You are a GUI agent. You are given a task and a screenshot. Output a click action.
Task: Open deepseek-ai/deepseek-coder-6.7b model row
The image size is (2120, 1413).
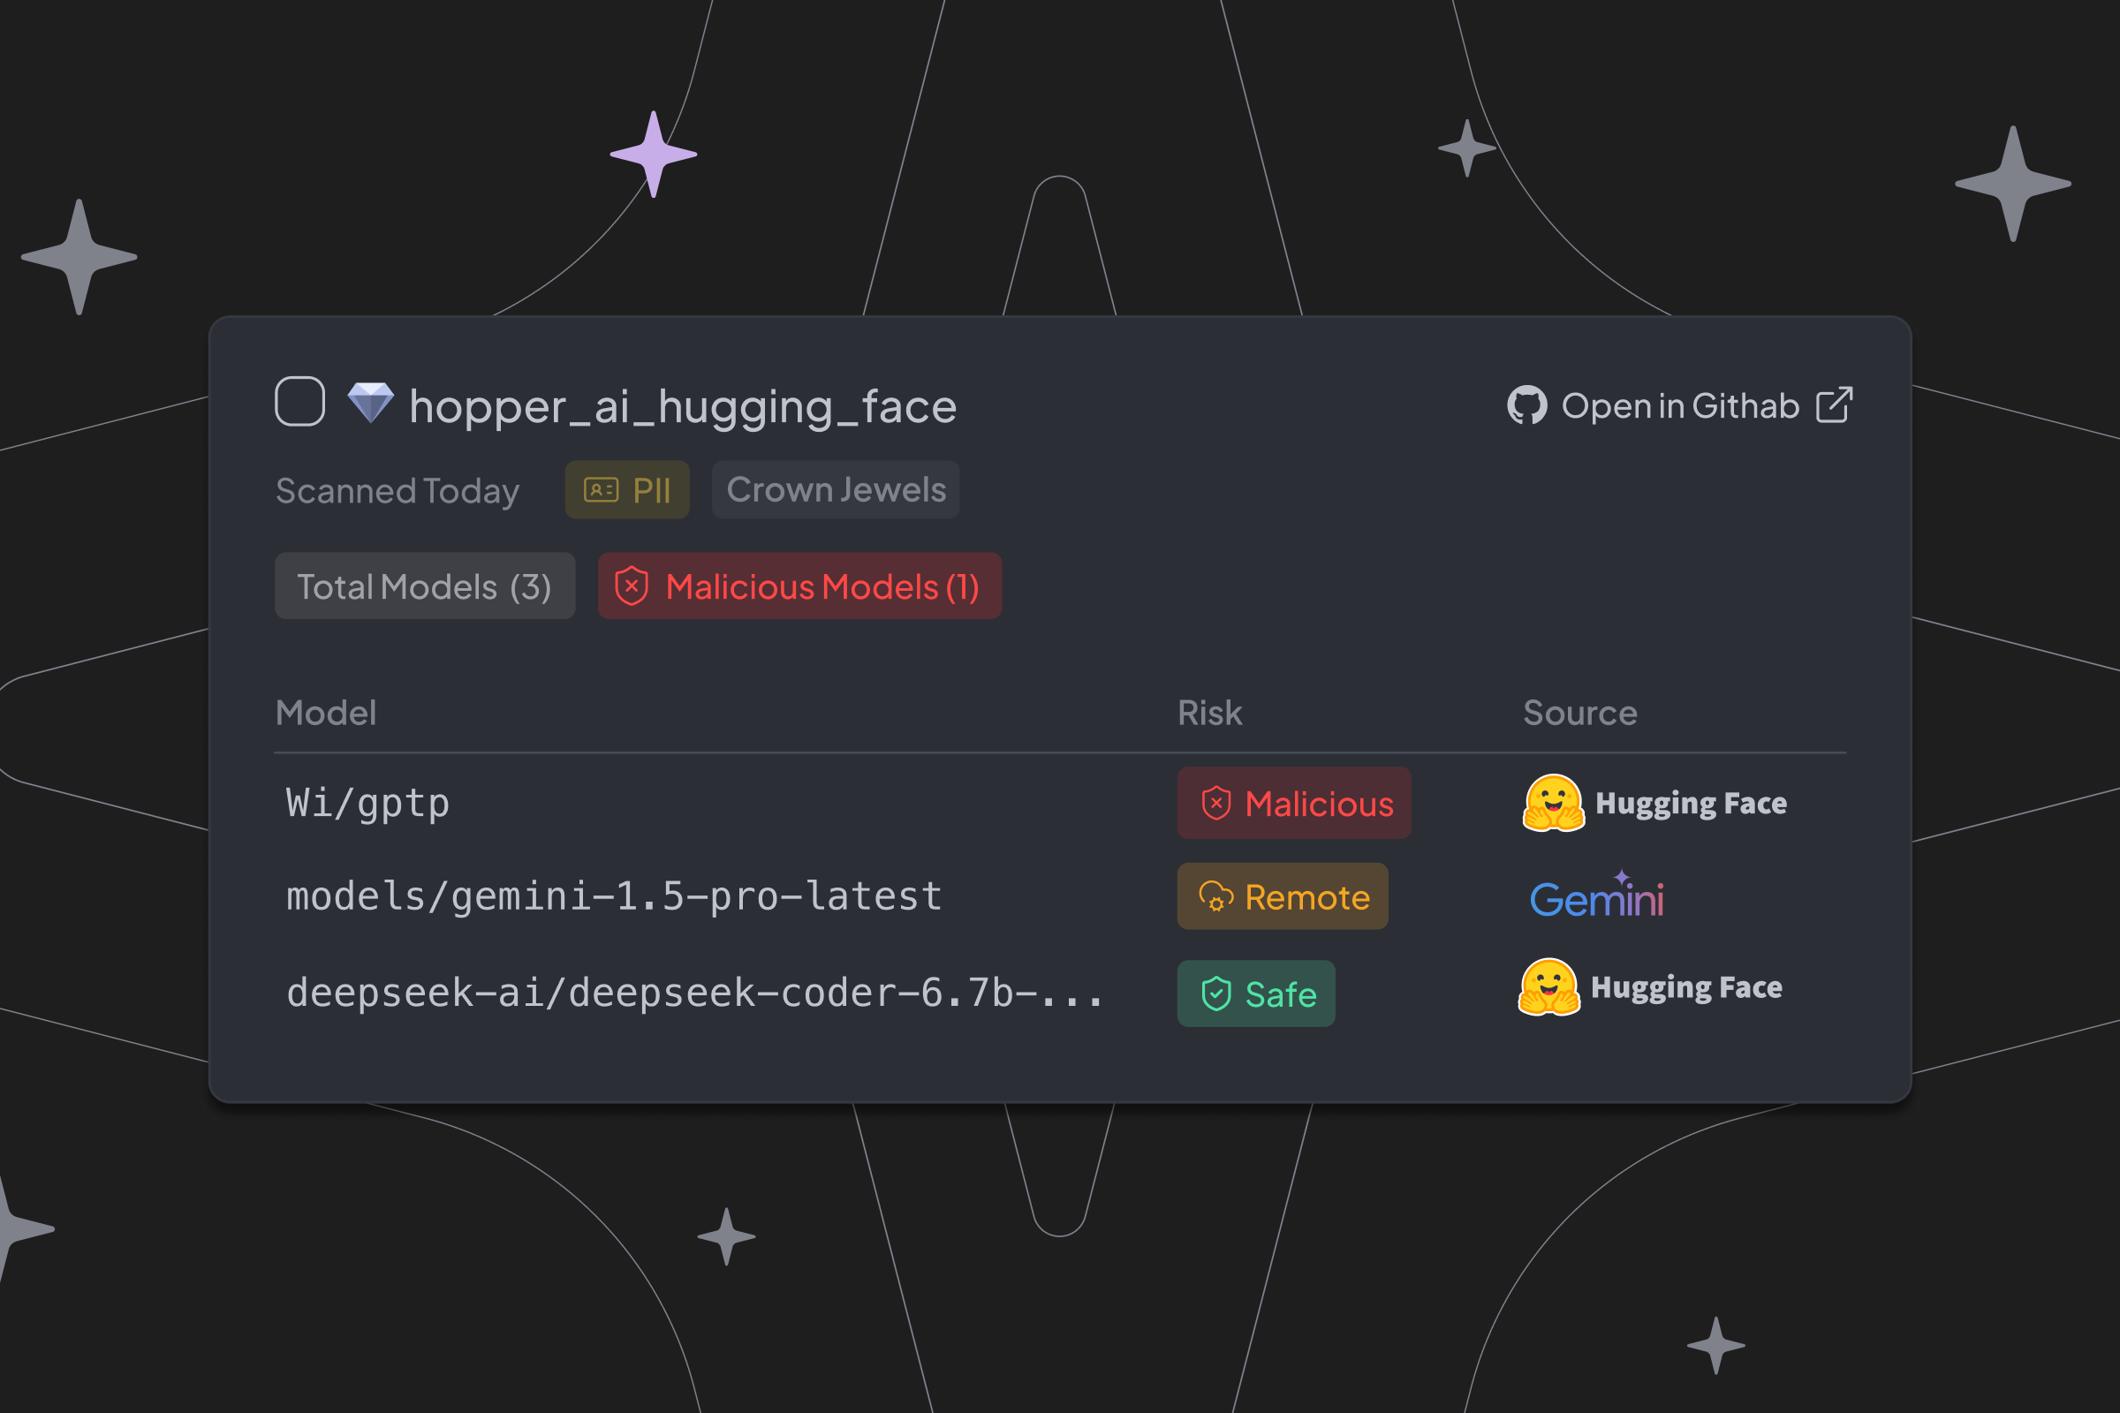(x=1060, y=993)
